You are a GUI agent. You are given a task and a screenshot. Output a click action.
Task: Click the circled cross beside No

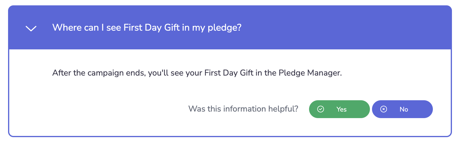[x=384, y=109]
